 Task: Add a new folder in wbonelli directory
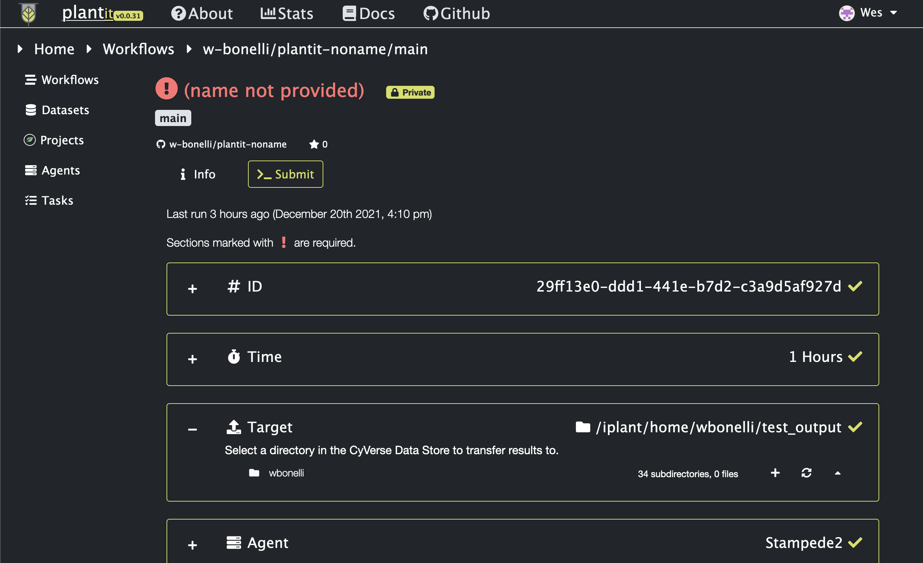coord(775,473)
